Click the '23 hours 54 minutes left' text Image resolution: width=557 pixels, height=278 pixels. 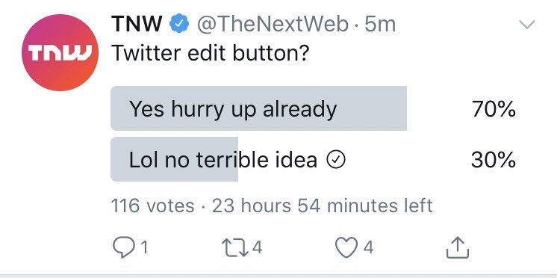coord(323,206)
